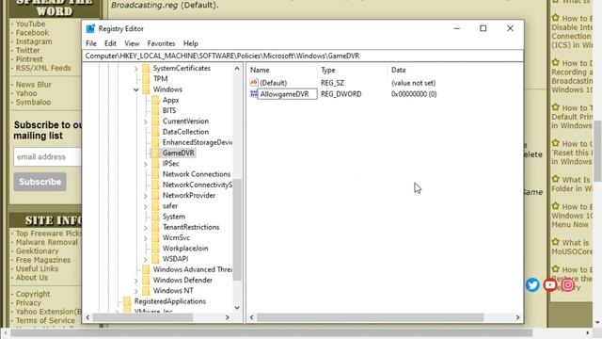Click the Appx folder icon
The image size is (602, 339).
tap(155, 100)
